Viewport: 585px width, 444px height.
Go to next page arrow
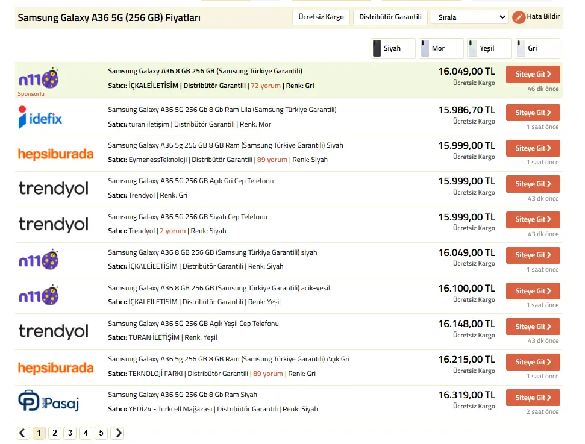click(117, 433)
